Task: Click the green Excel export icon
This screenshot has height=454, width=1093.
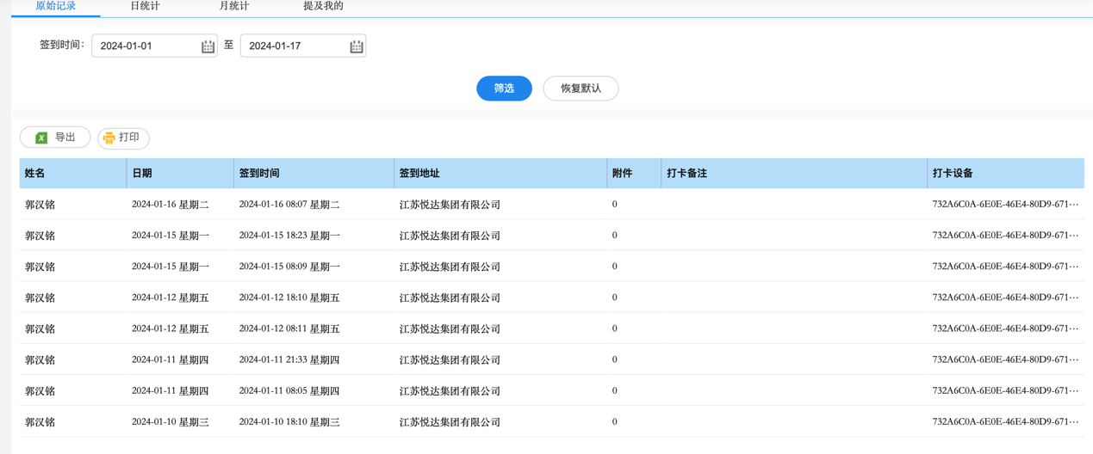Action: pos(41,138)
